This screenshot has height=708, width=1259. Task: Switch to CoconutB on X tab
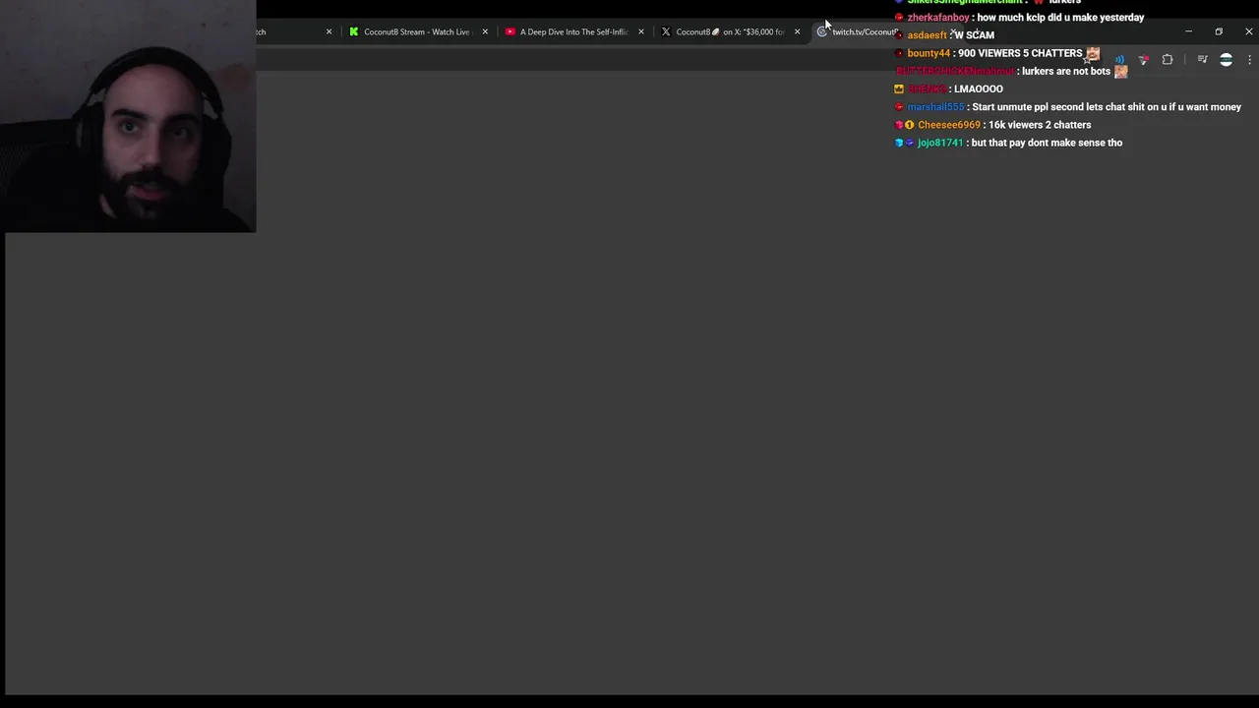(730, 31)
